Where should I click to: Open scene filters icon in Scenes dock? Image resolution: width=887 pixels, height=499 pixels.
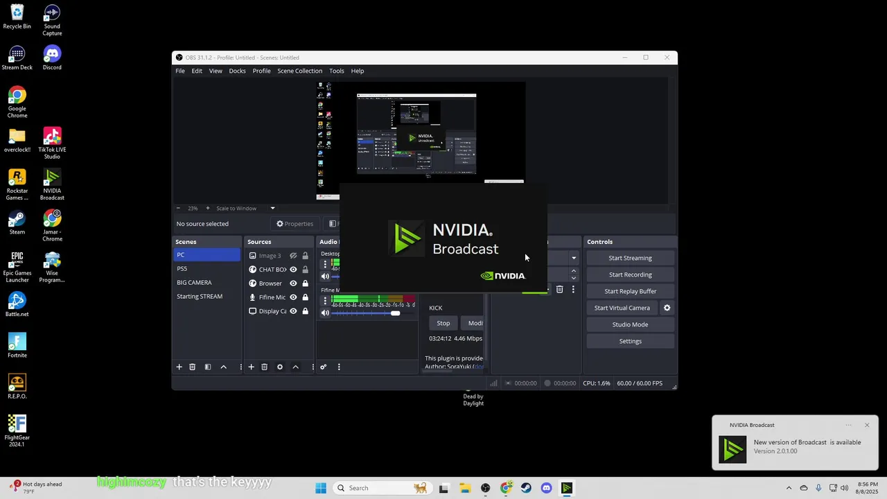point(208,367)
